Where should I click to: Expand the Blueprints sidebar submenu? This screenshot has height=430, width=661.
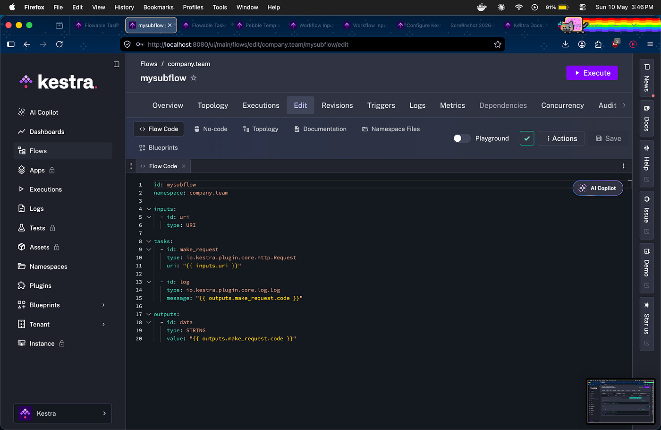click(103, 305)
